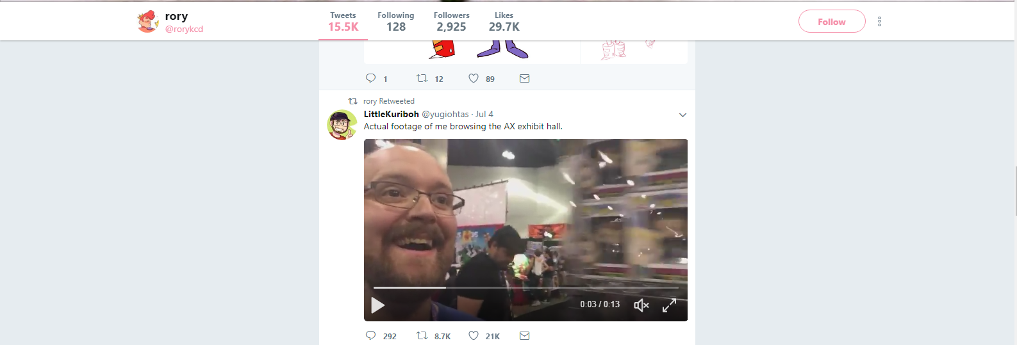This screenshot has width=1017, height=345.
Task: Click LittleKuriboh's profile avatar
Action: pos(342,125)
